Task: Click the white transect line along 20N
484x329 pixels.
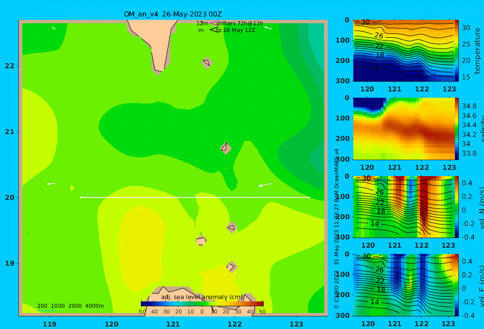Action: 195,197
